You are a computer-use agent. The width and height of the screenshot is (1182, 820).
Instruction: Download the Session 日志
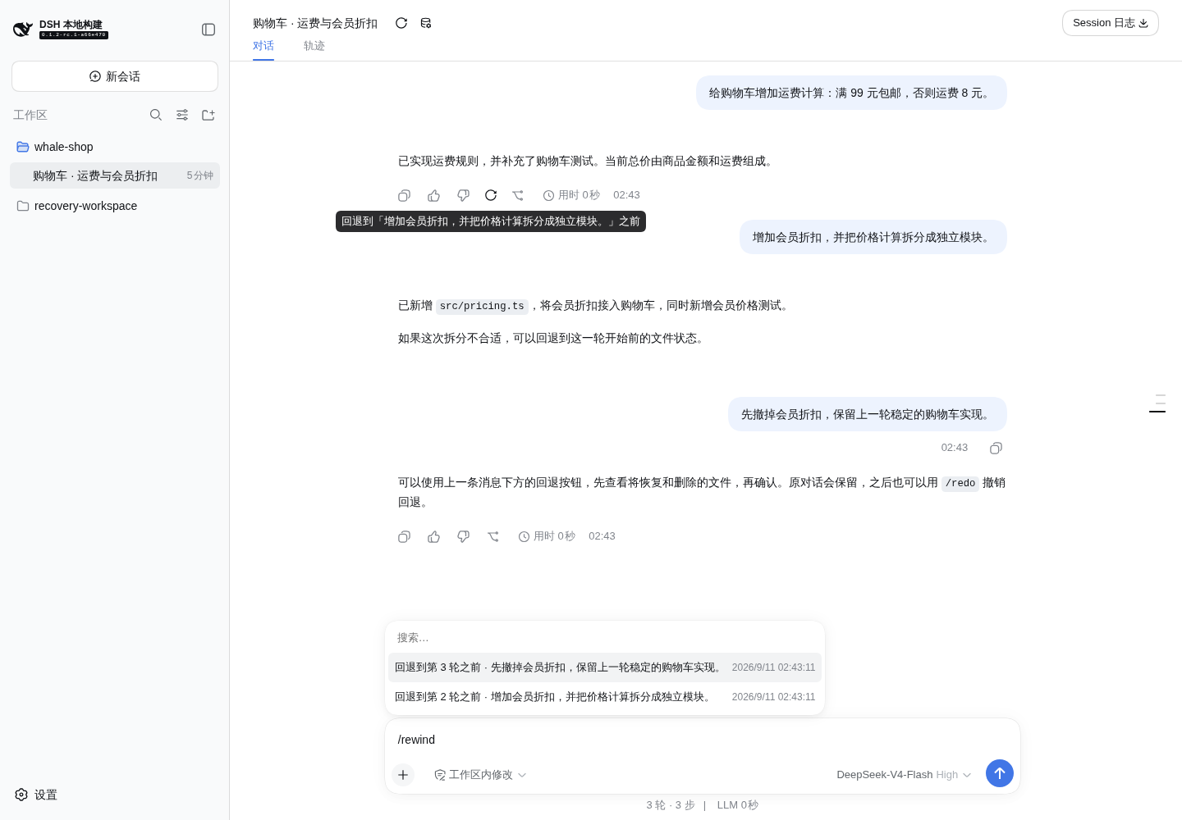click(1111, 23)
